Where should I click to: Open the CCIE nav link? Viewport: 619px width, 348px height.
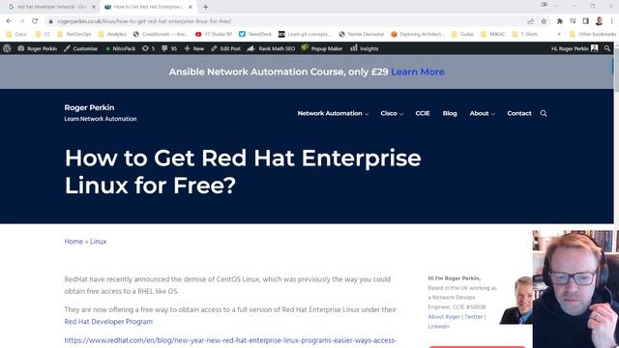422,113
